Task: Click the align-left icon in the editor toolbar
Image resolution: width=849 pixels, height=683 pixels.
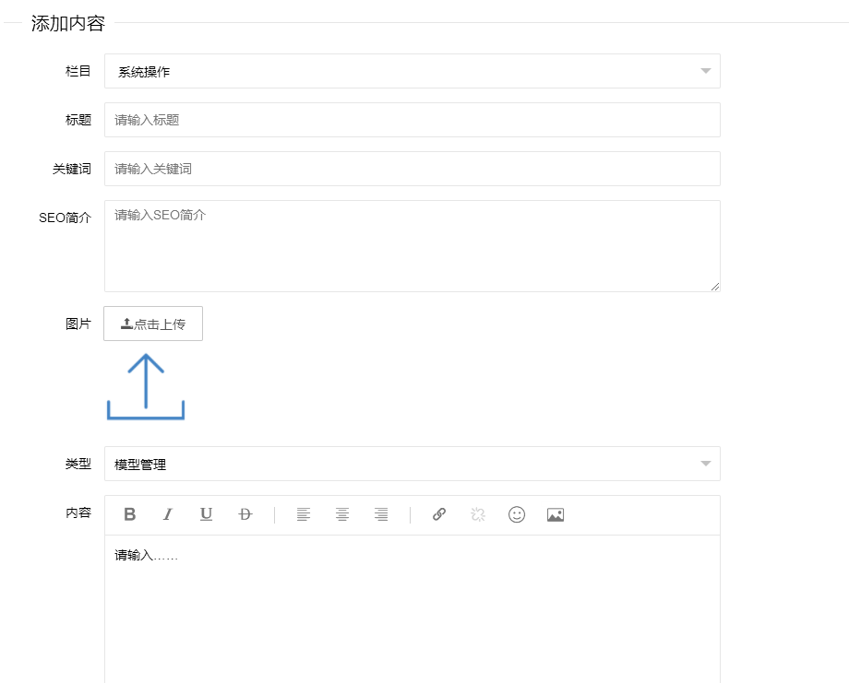Action: tap(304, 514)
